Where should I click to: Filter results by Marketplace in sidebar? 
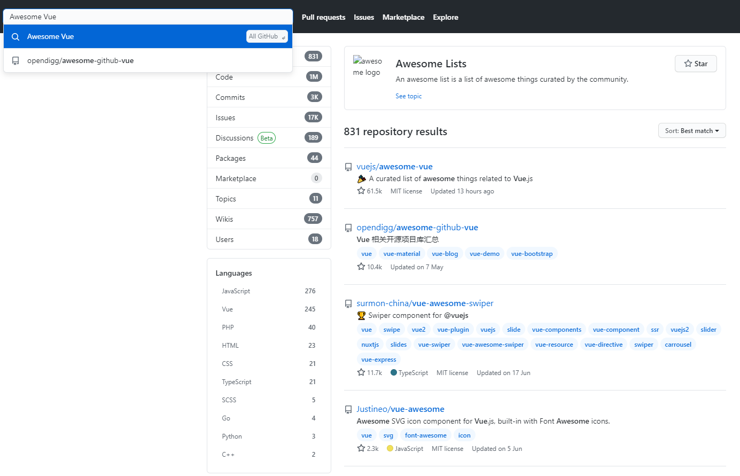(x=269, y=178)
